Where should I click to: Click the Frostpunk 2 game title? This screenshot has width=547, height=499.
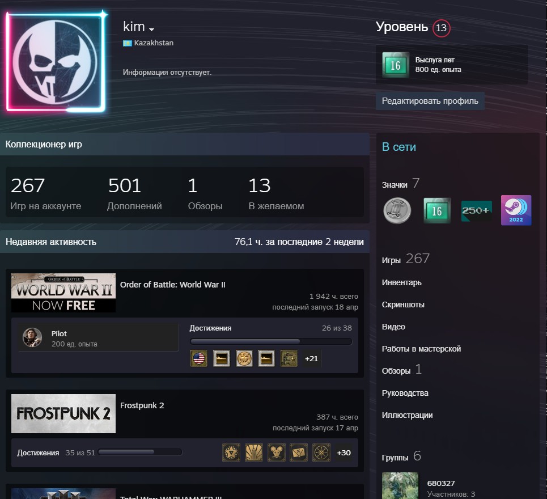coord(142,405)
